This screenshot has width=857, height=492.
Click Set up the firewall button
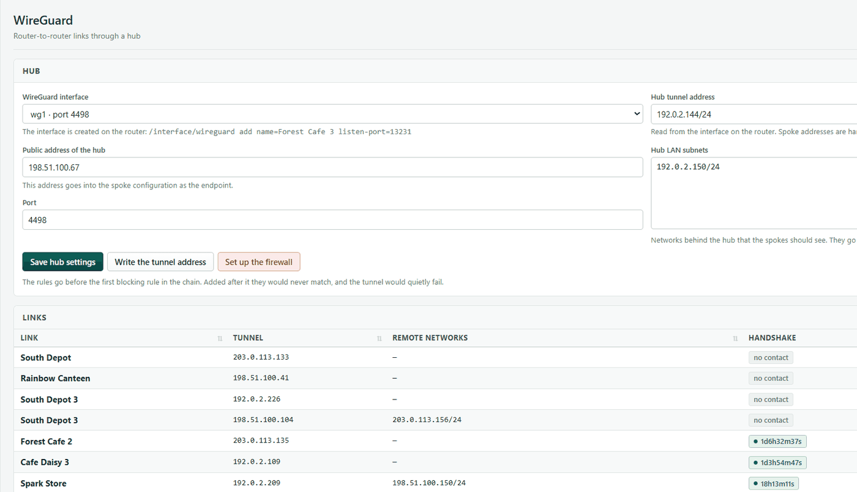(259, 262)
